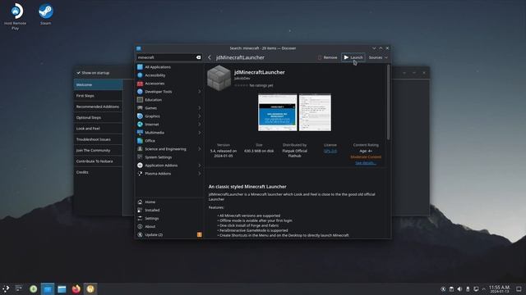Open the GPL license link
The width and height of the screenshot is (526, 295).
(x=330, y=151)
